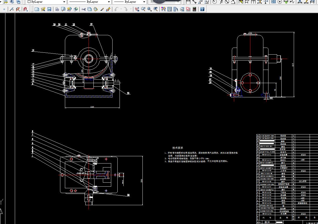This screenshot has height=224, width=318.
Task: Click the 技术要求 heading text in drawing
Action: pyautogui.click(x=178, y=148)
